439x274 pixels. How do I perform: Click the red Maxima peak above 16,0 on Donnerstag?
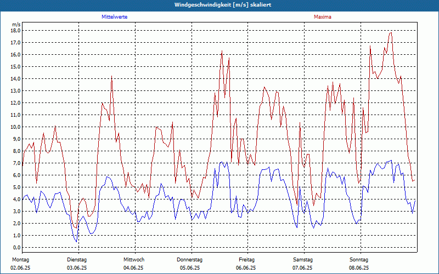[x=222, y=51]
